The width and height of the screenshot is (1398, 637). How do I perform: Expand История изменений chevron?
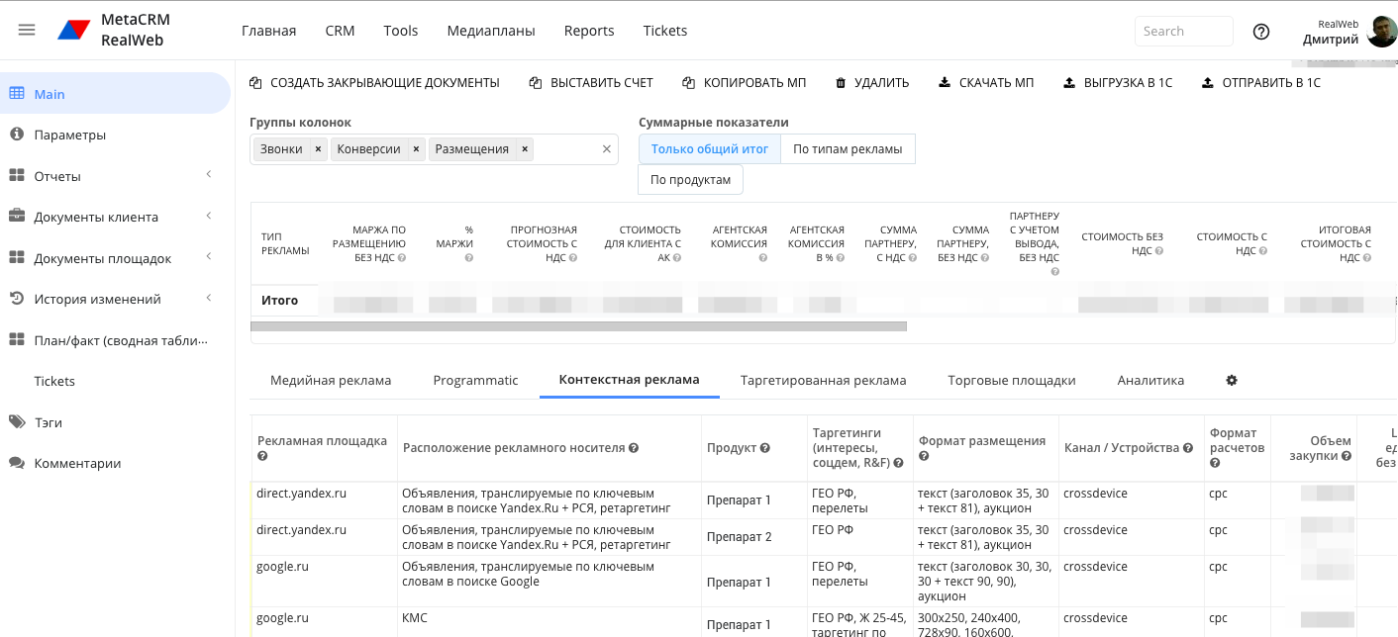pyautogui.click(x=209, y=298)
